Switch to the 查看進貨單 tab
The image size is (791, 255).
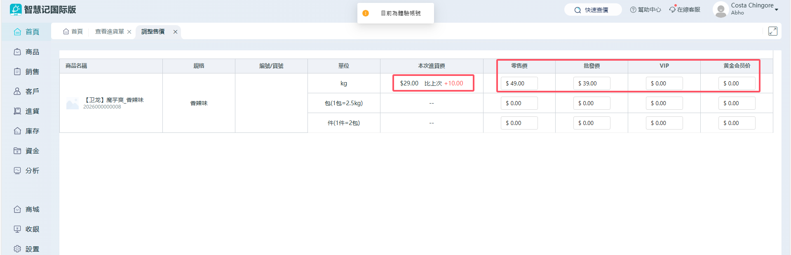[109, 32]
